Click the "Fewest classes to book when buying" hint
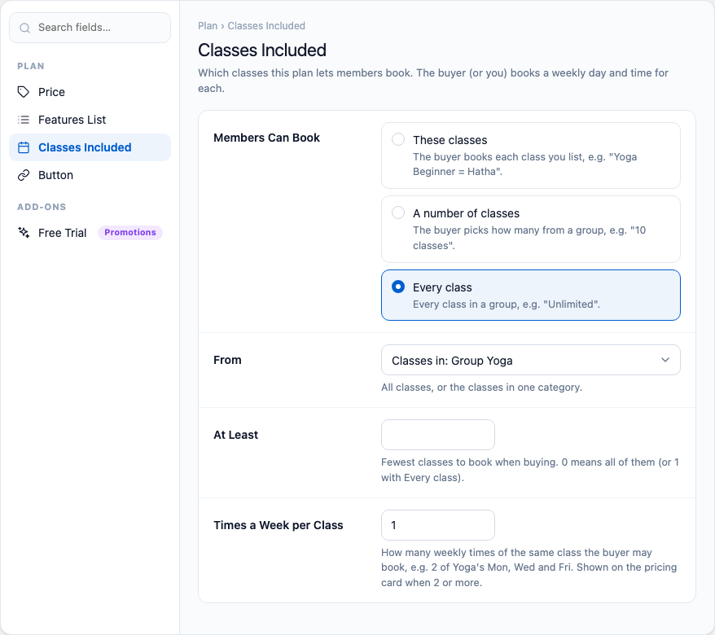Screen dimensions: 715x635 point(530,470)
